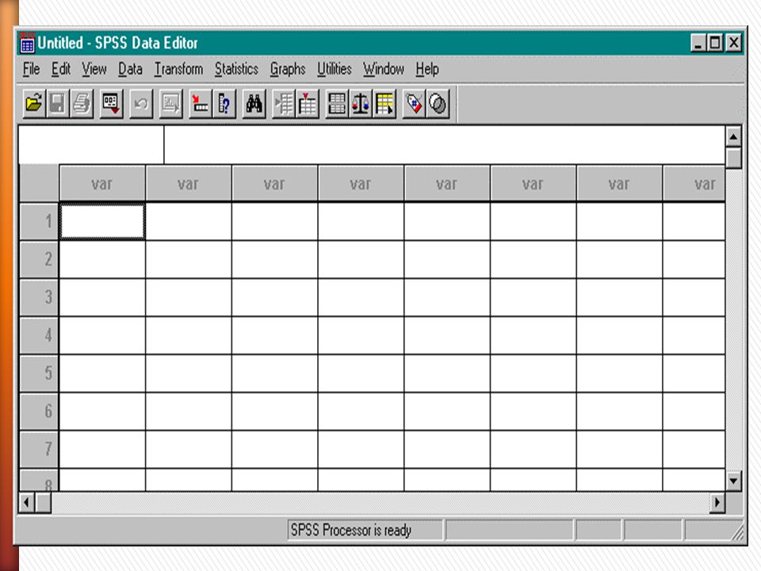The height and width of the screenshot is (571, 761).
Task: Click the Insert Case icon
Action: 284,103
